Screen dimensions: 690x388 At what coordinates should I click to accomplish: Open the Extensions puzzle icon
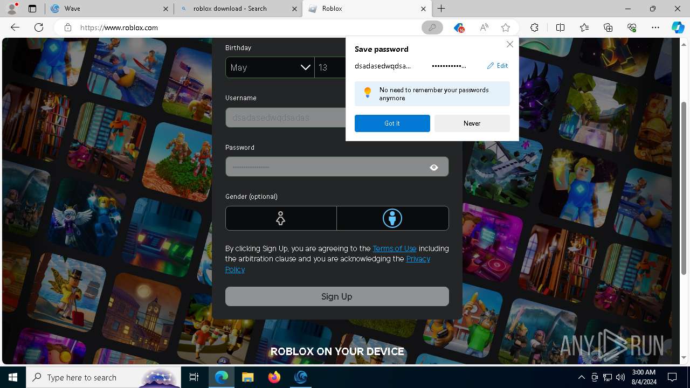(534, 27)
